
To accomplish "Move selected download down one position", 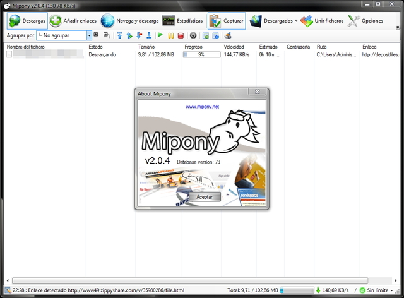I will click(139, 35).
